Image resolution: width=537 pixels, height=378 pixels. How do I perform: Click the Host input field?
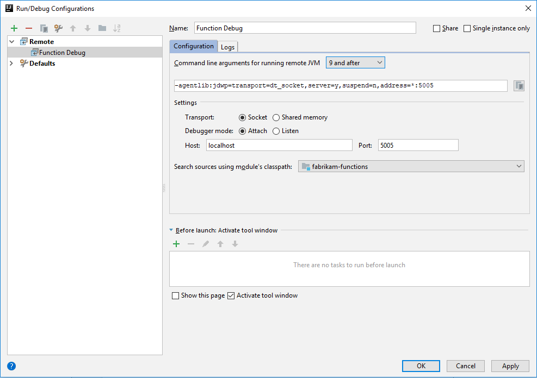279,145
